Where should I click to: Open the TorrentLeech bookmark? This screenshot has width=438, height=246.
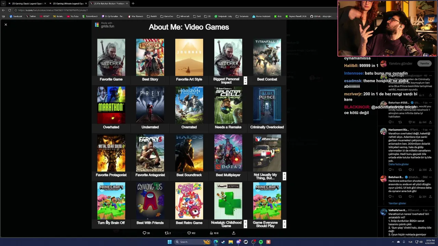[90, 16]
